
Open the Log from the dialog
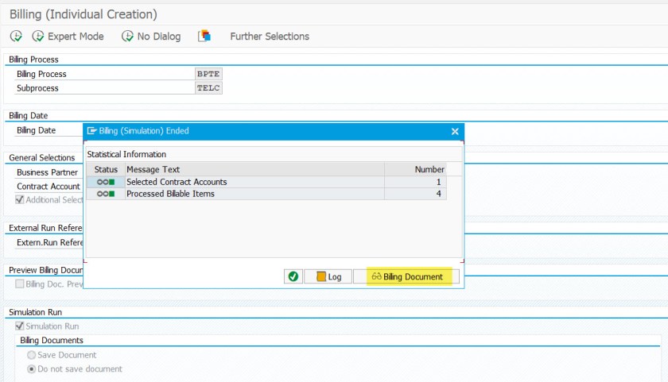tap(328, 276)
